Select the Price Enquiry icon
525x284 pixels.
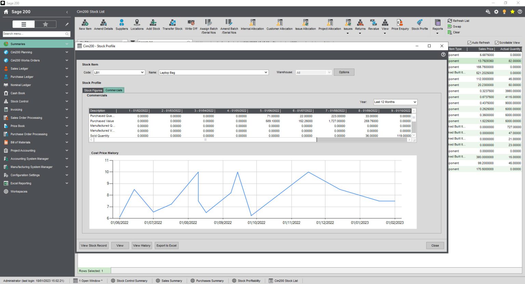[400, 24]
